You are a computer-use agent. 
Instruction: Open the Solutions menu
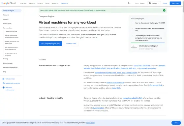point(32,3)
